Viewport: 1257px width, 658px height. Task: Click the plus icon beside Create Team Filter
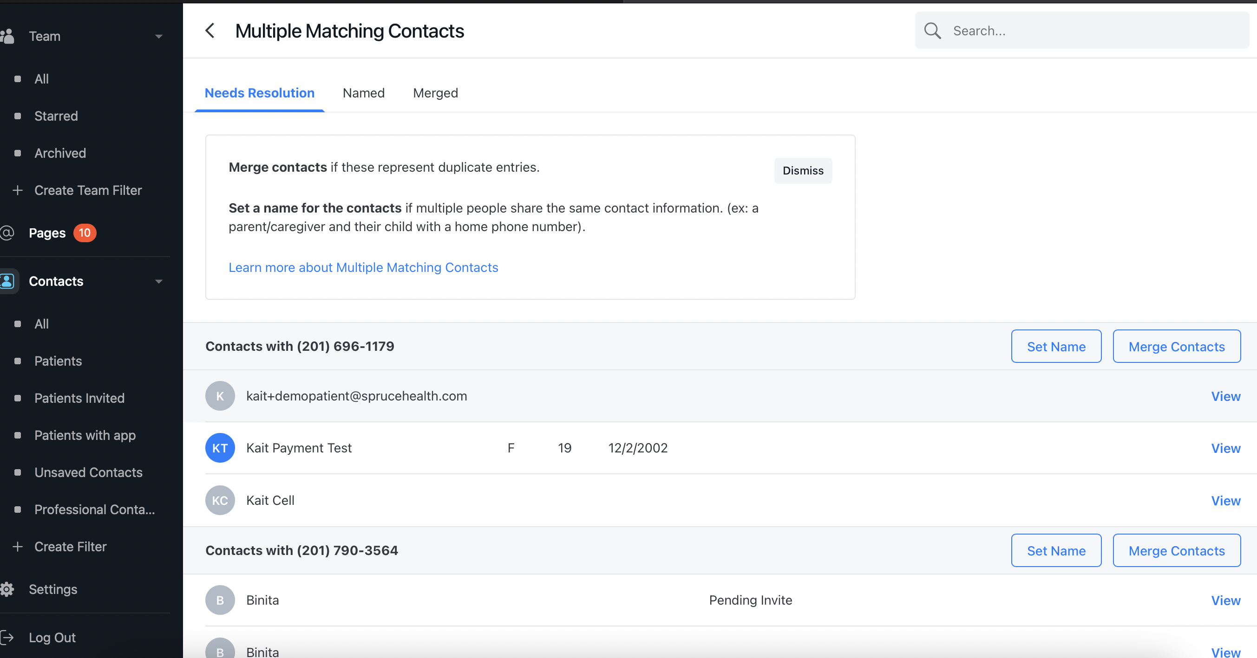click(18, 190)
